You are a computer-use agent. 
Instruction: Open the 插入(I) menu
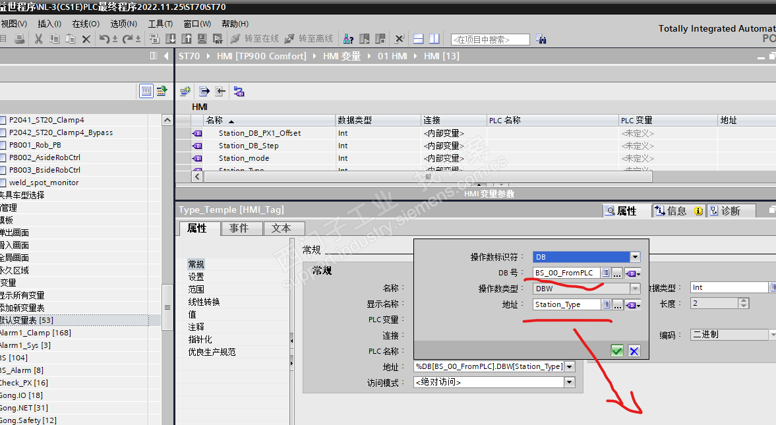[x=49, y=24]
